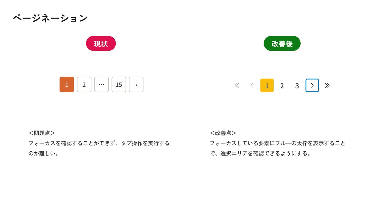Click the <改善点> label

pos(223,133)
